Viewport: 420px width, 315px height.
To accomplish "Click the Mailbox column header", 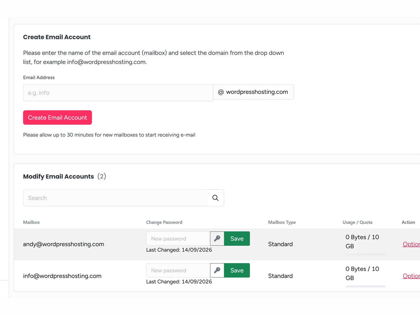I will point(31,222).
